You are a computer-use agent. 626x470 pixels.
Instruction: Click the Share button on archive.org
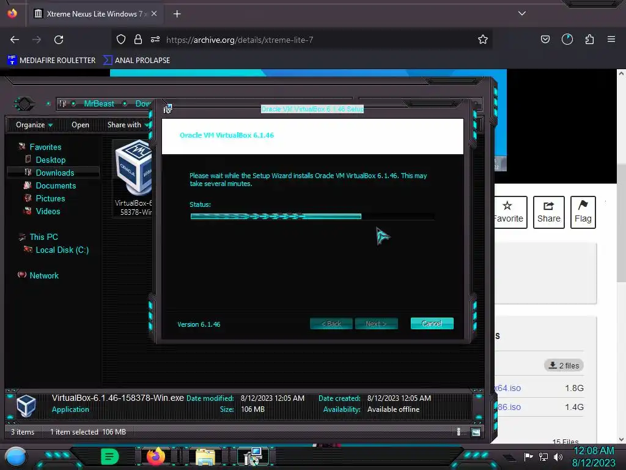click(548, 212)
